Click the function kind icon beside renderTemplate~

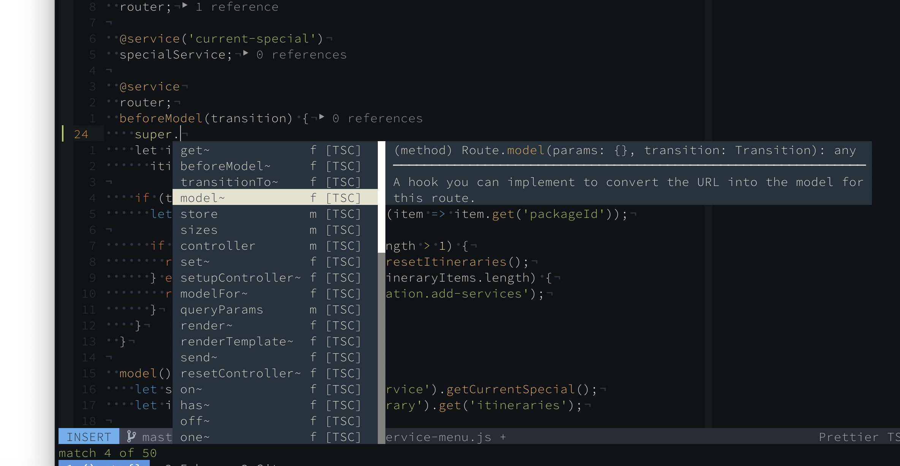coord(313,341)
